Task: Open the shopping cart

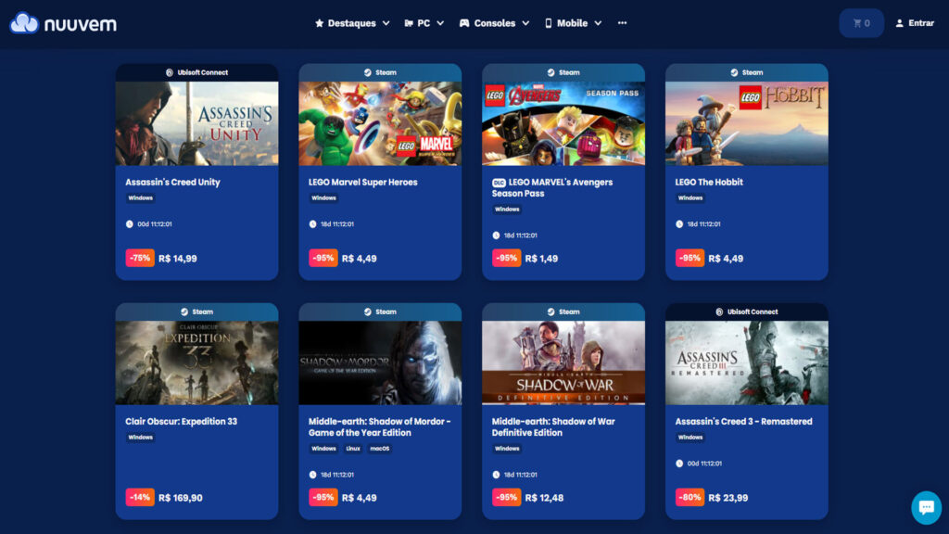Action: (861, 23)
